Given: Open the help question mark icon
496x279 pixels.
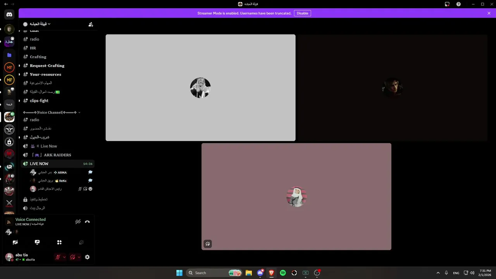Looking at the screenshot, I should coord(458,4).
